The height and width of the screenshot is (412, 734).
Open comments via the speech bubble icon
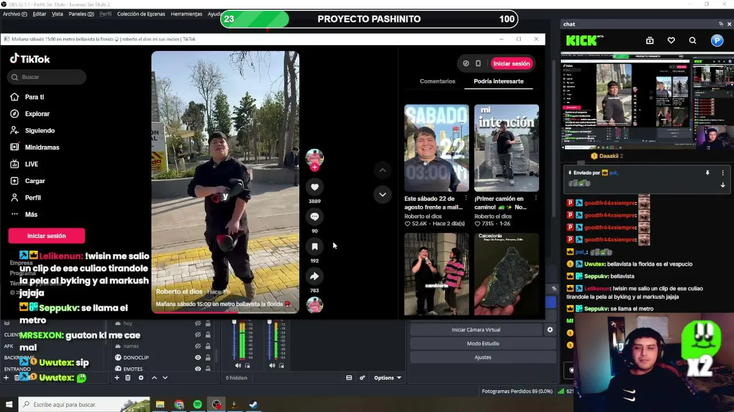314,216
